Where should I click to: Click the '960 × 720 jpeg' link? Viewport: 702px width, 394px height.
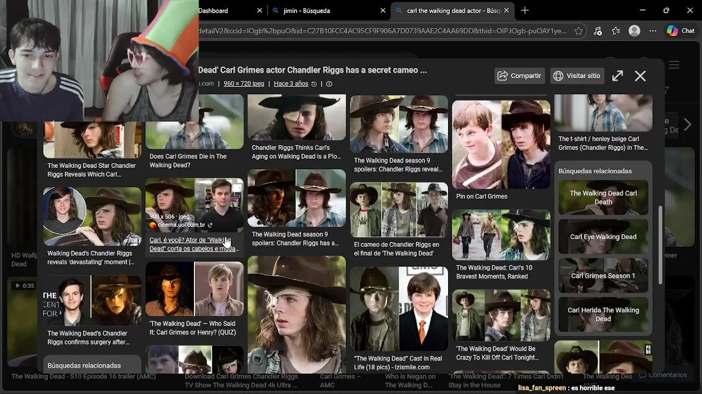[x=244, y=84]
